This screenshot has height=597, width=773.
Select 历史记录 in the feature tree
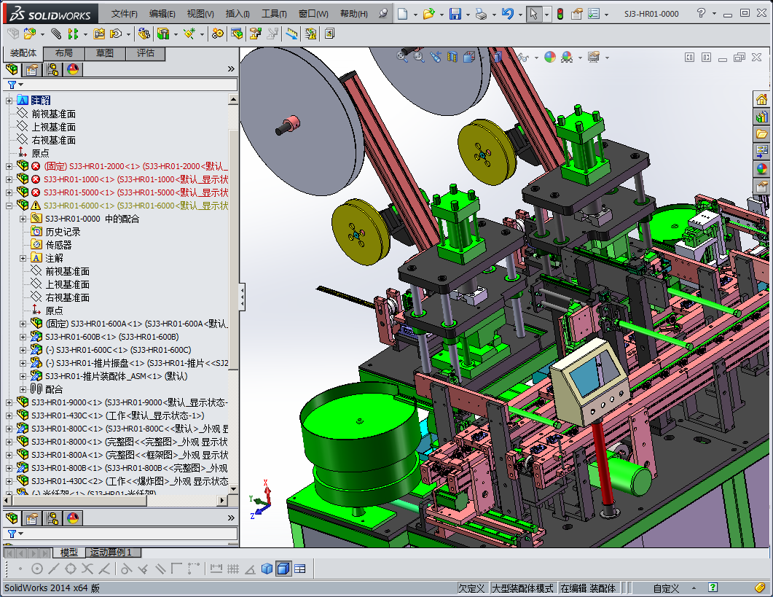63,232
